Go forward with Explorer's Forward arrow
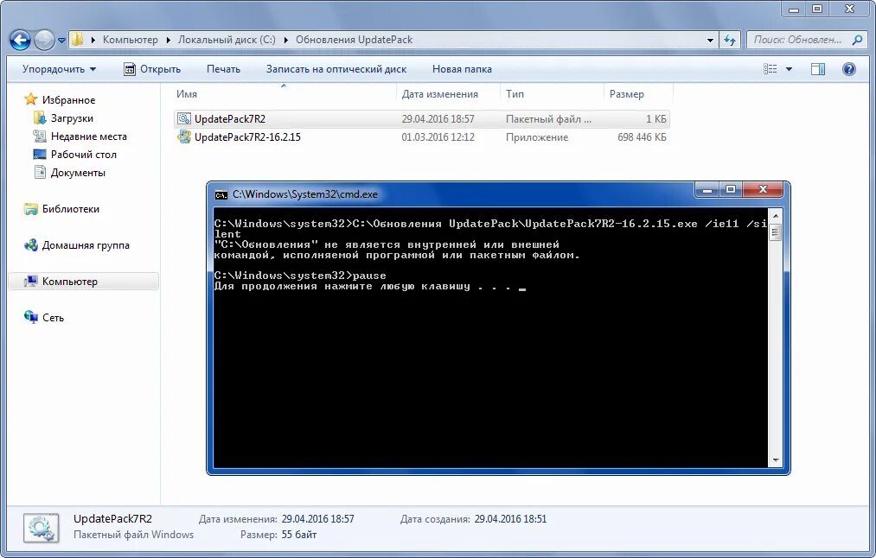This screenshot has height=558, width=876. point(44,40)
